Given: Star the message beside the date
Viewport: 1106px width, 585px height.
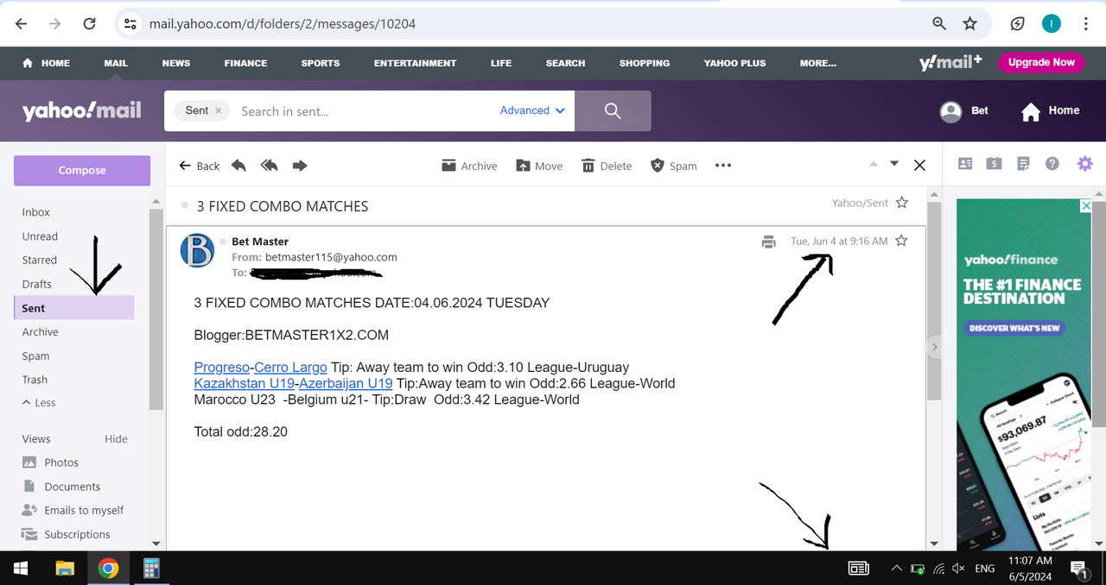Looking at the screenshot, I should tap(901, 241).
